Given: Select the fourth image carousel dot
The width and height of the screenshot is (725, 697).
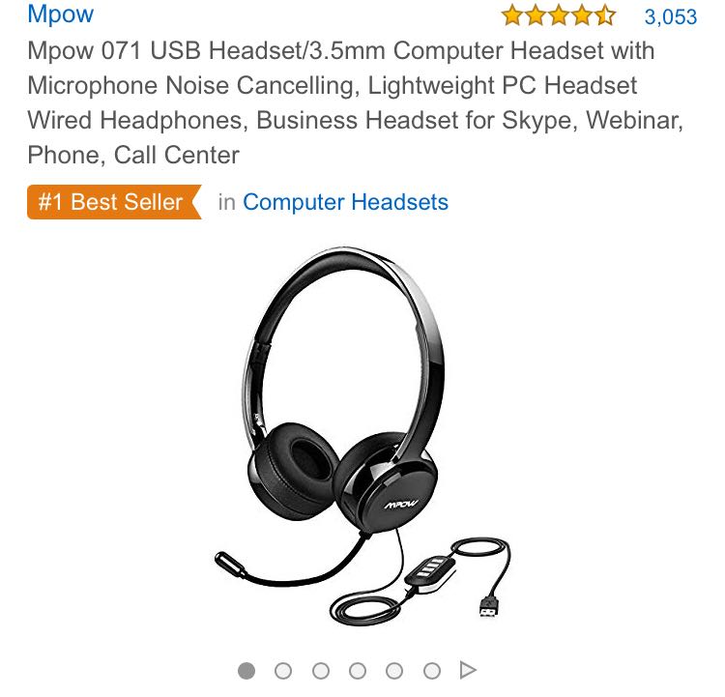Looking at the screenshot, I should [x=358, y=671].
